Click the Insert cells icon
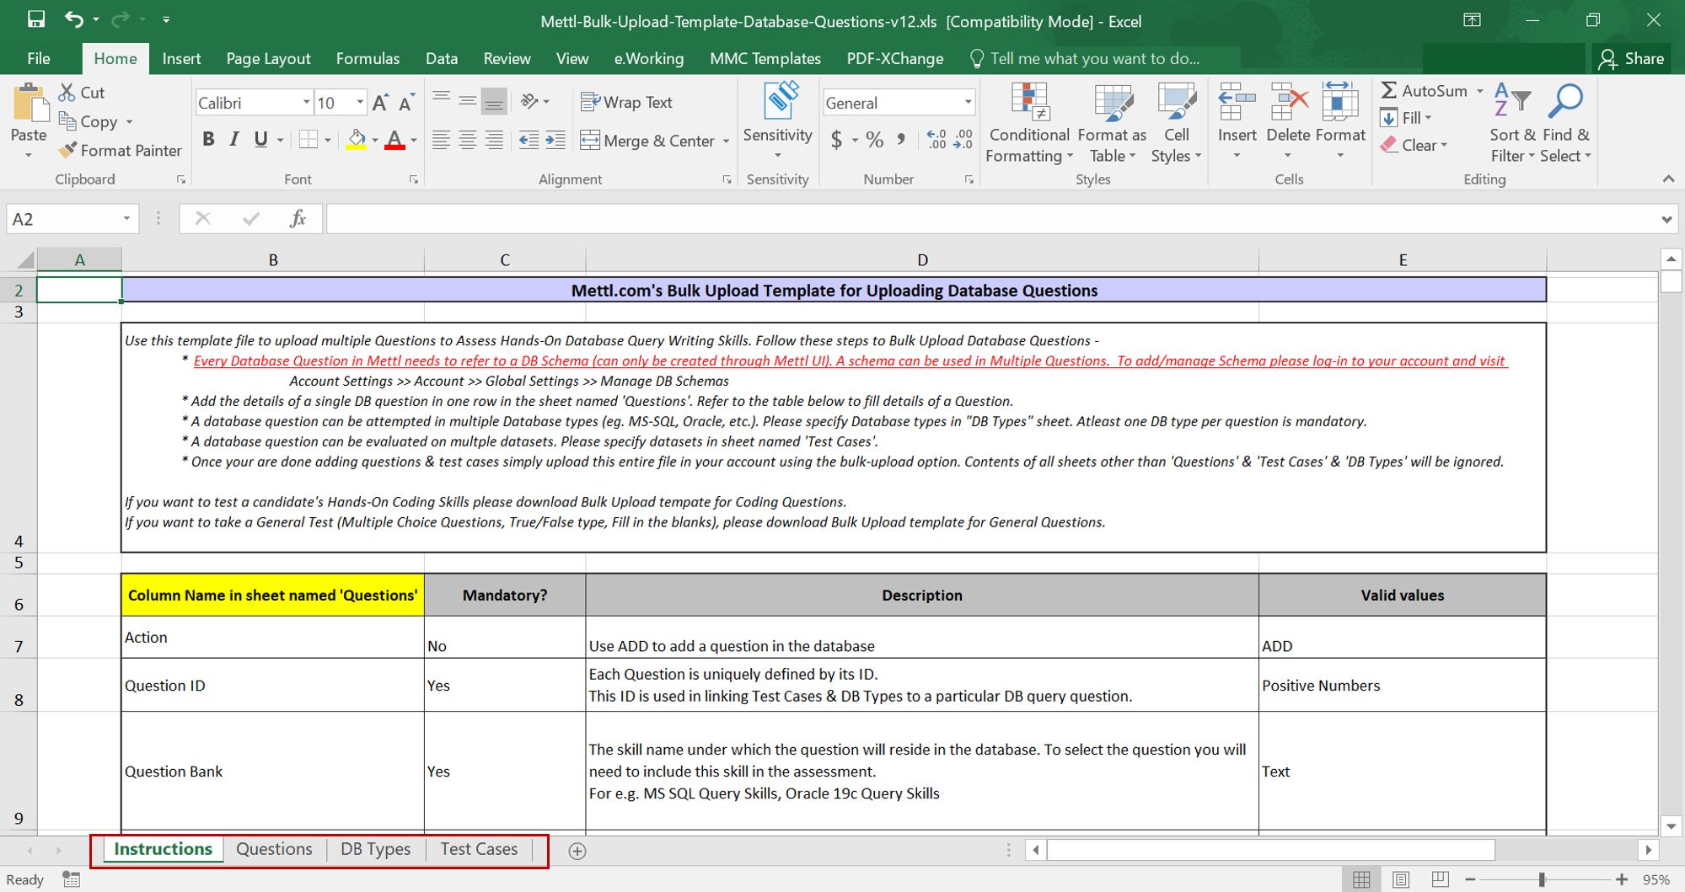The image size is (1685, 892). tap(1237, 102)
